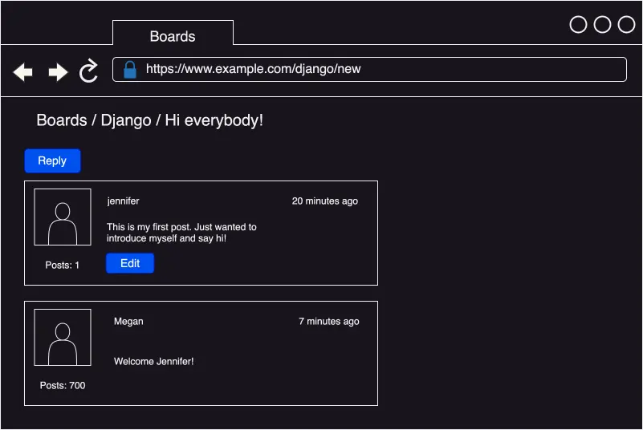
Task: Click the '20 minutes ago' timestamp
Action: (325, 201)
